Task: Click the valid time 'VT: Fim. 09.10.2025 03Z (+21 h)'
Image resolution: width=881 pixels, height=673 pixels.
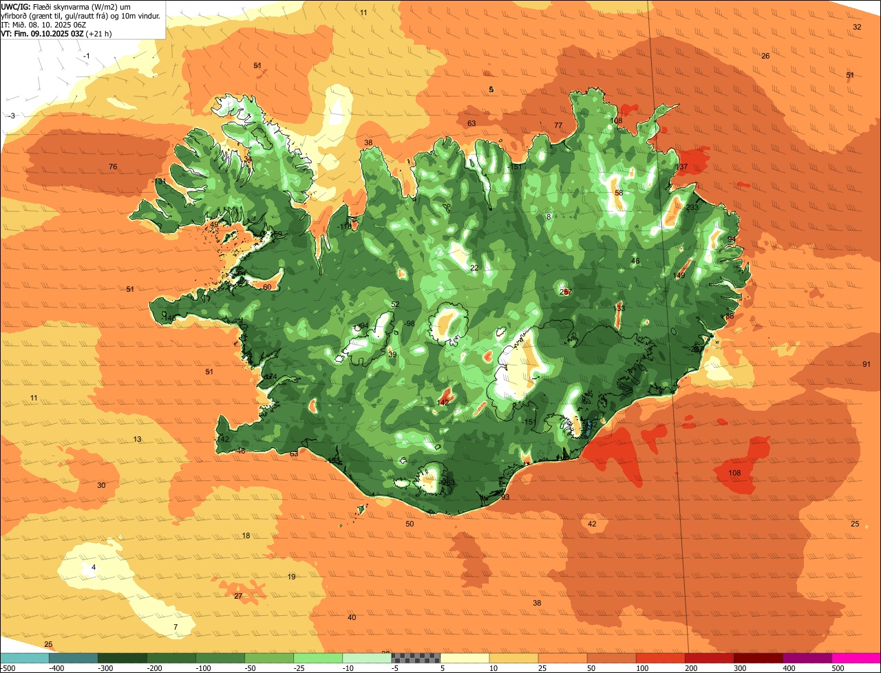Action: tap(56, 33)
